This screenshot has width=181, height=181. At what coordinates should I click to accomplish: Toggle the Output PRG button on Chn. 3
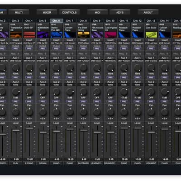[x=16, y=49]
